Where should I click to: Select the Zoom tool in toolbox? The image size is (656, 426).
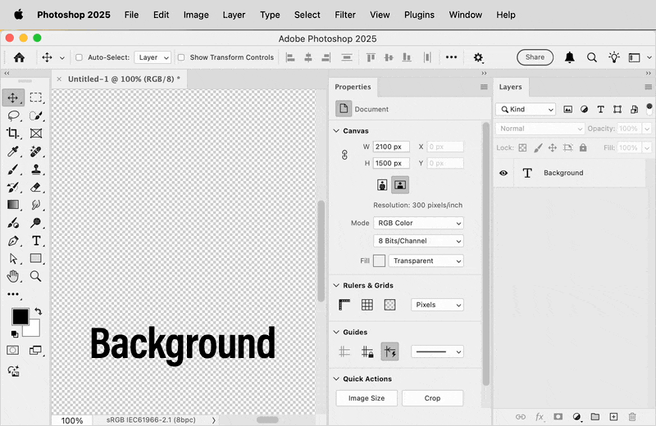(x=36, y=276)
